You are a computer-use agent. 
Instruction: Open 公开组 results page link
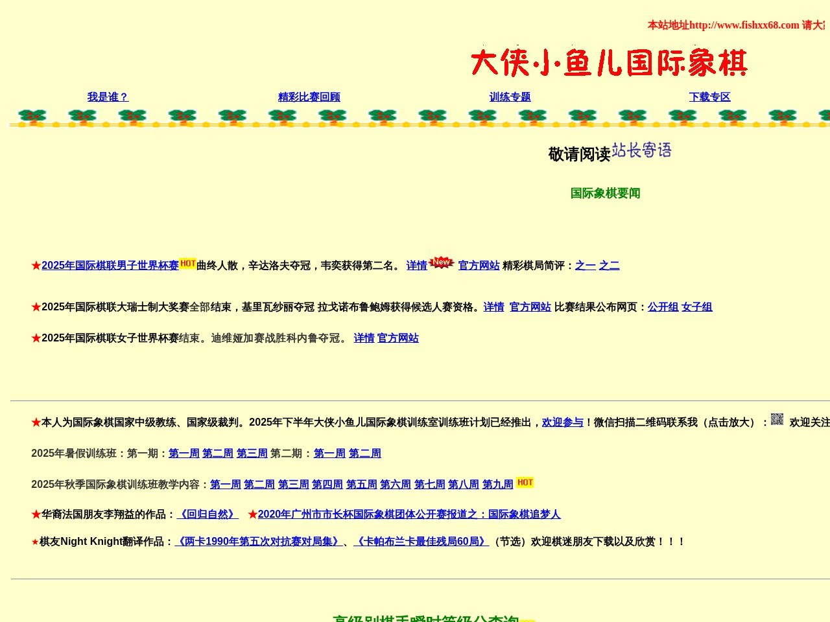(x=663, y=307)
